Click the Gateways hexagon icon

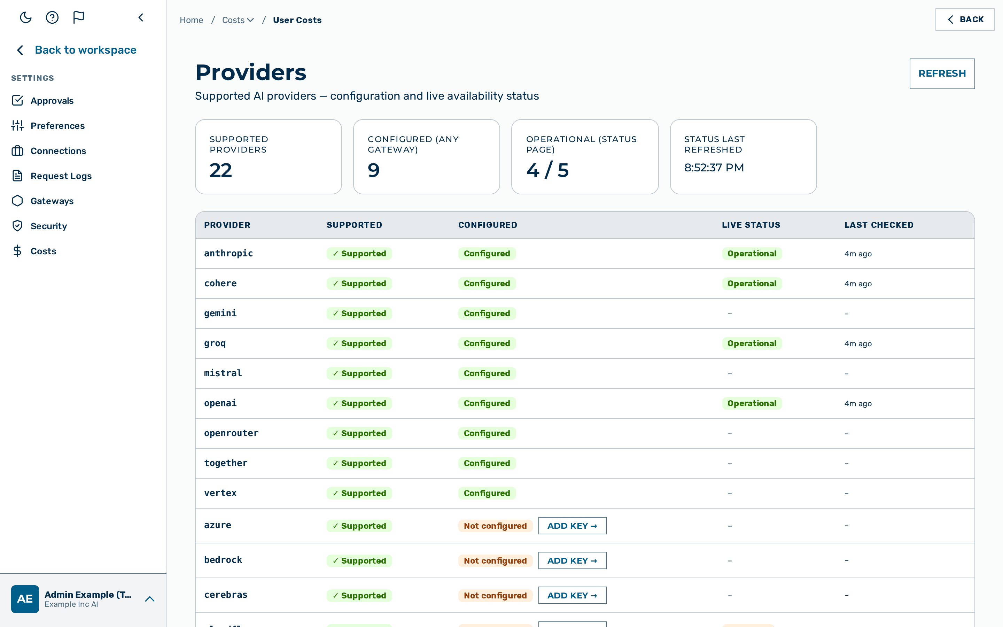point(17,201)
